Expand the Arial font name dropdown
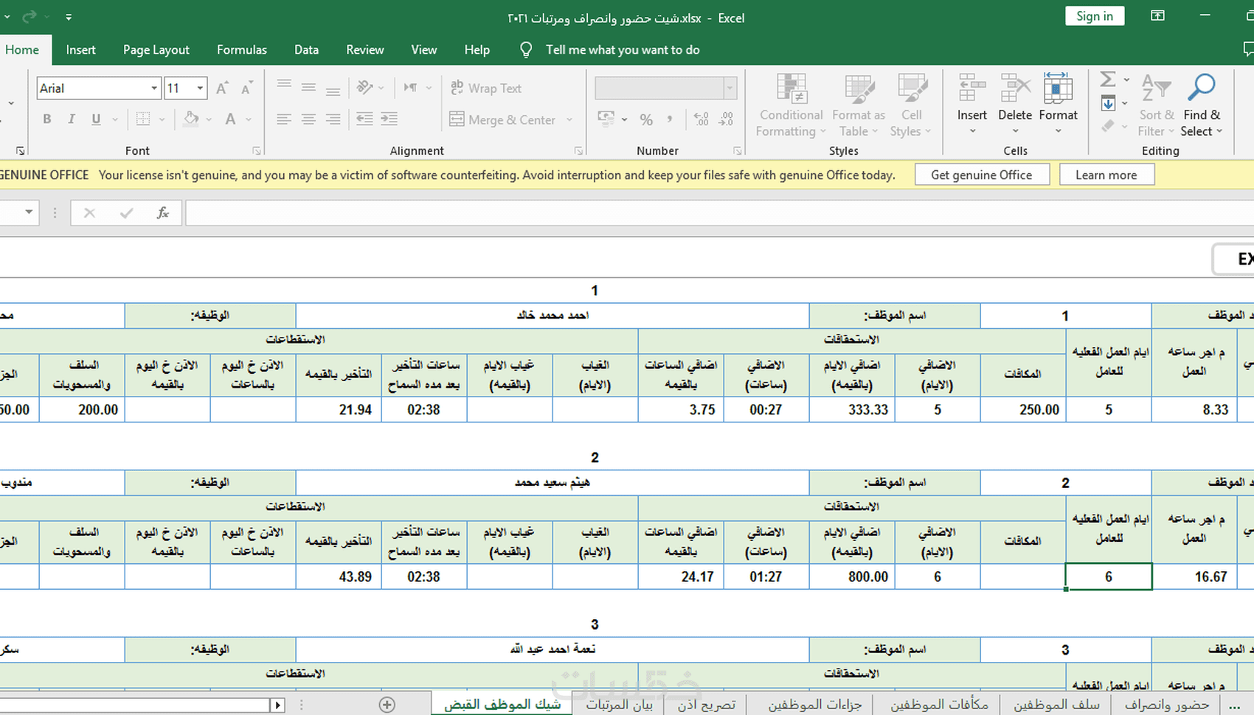This screenshot has width=1254, height=715. 154,88
